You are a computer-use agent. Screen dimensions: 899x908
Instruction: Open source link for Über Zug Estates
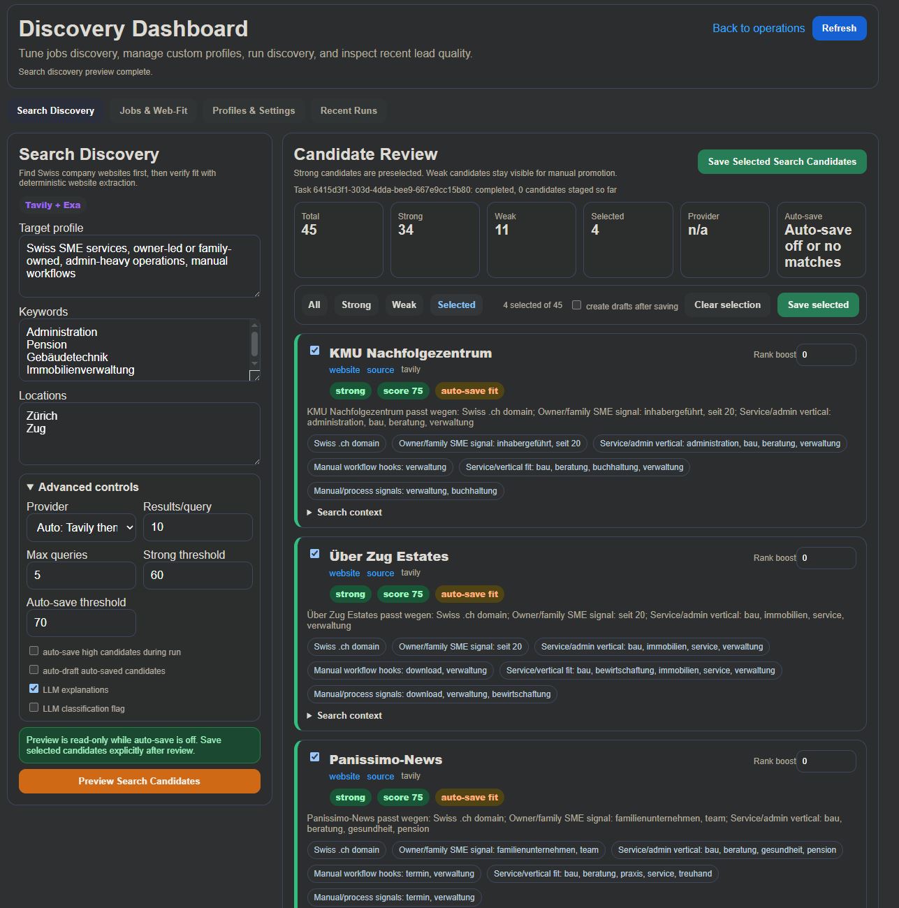pyautogui.click(x=381, y=573)
